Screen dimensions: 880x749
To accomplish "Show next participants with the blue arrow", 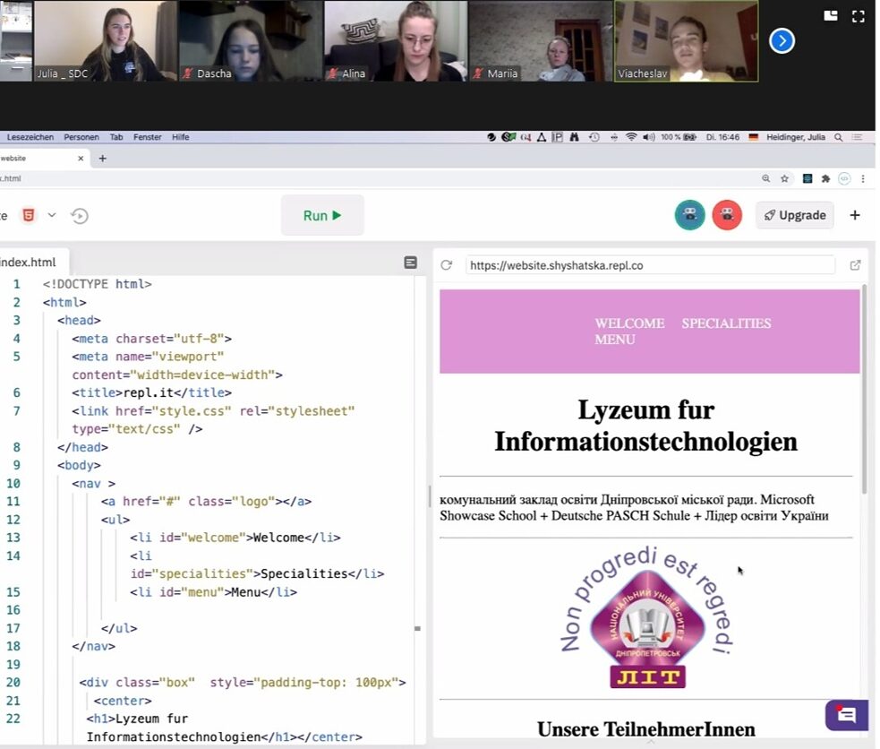I will point(782,41).
